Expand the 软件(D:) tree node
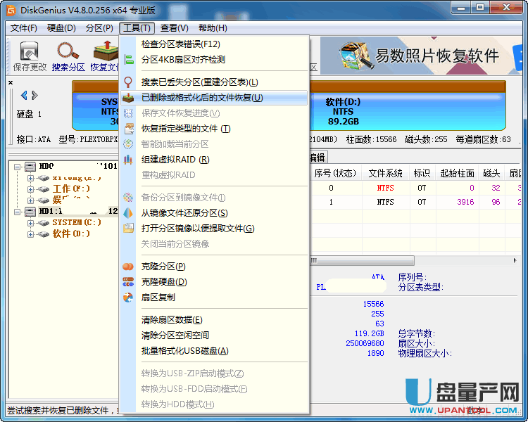This screenshot has width=528, height=422. click(x=30, y=234)
